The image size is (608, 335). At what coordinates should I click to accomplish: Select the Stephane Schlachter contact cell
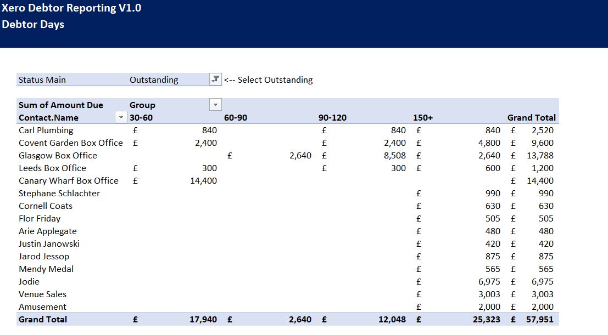(x=59, y=193)
